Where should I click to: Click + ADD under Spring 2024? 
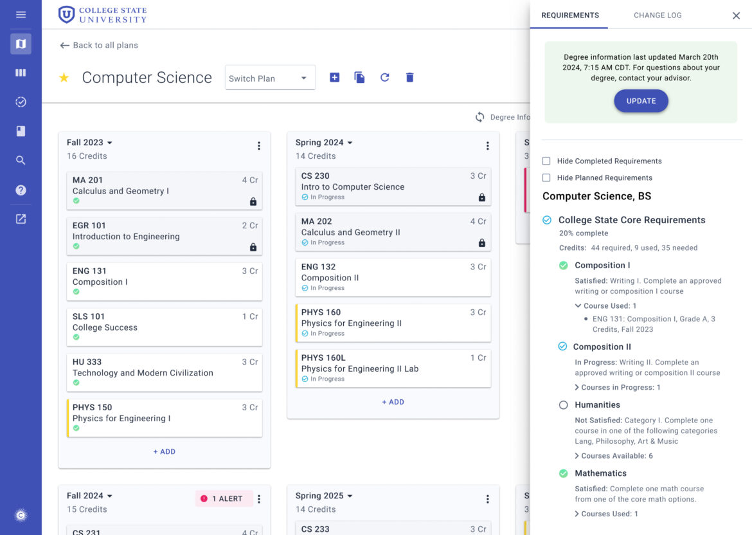(x=393, y=402)
